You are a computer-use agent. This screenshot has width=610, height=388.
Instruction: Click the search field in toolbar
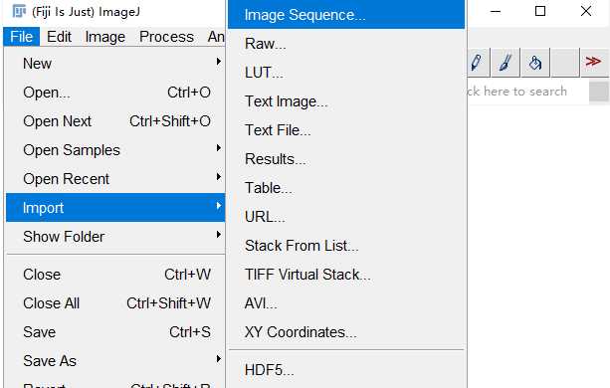pyautogui.click(x=528, y=92)
